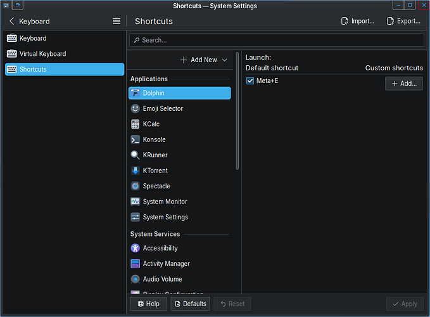The height and width of the screenshot is (317, 430).
Task: Click the Accessibility icon
Action: click(x=135, y=248)
